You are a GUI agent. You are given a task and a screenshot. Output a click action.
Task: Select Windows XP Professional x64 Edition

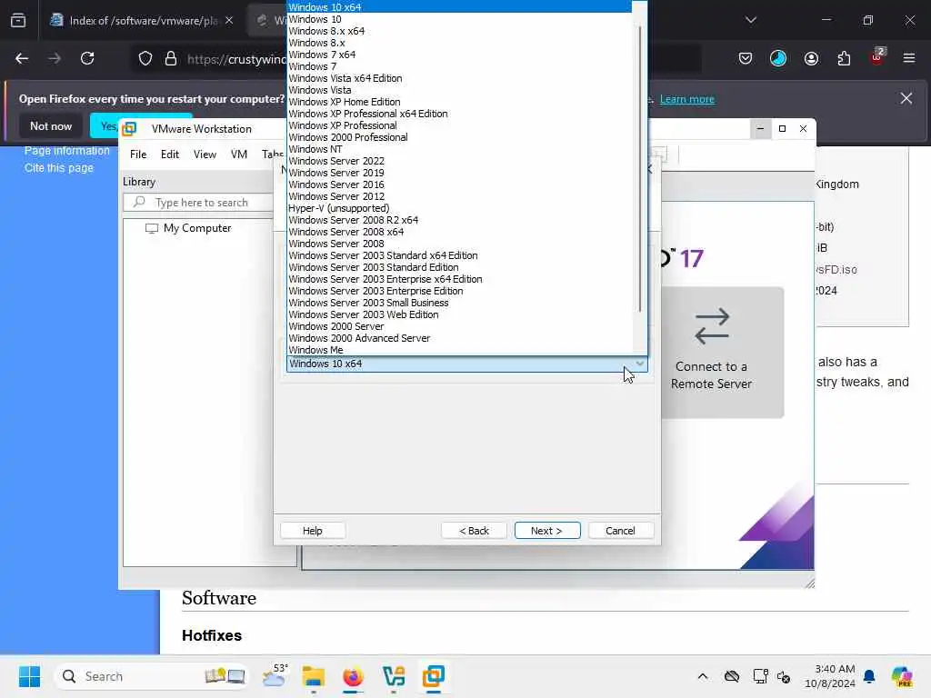pyautogui.click(x=459, y=114)
